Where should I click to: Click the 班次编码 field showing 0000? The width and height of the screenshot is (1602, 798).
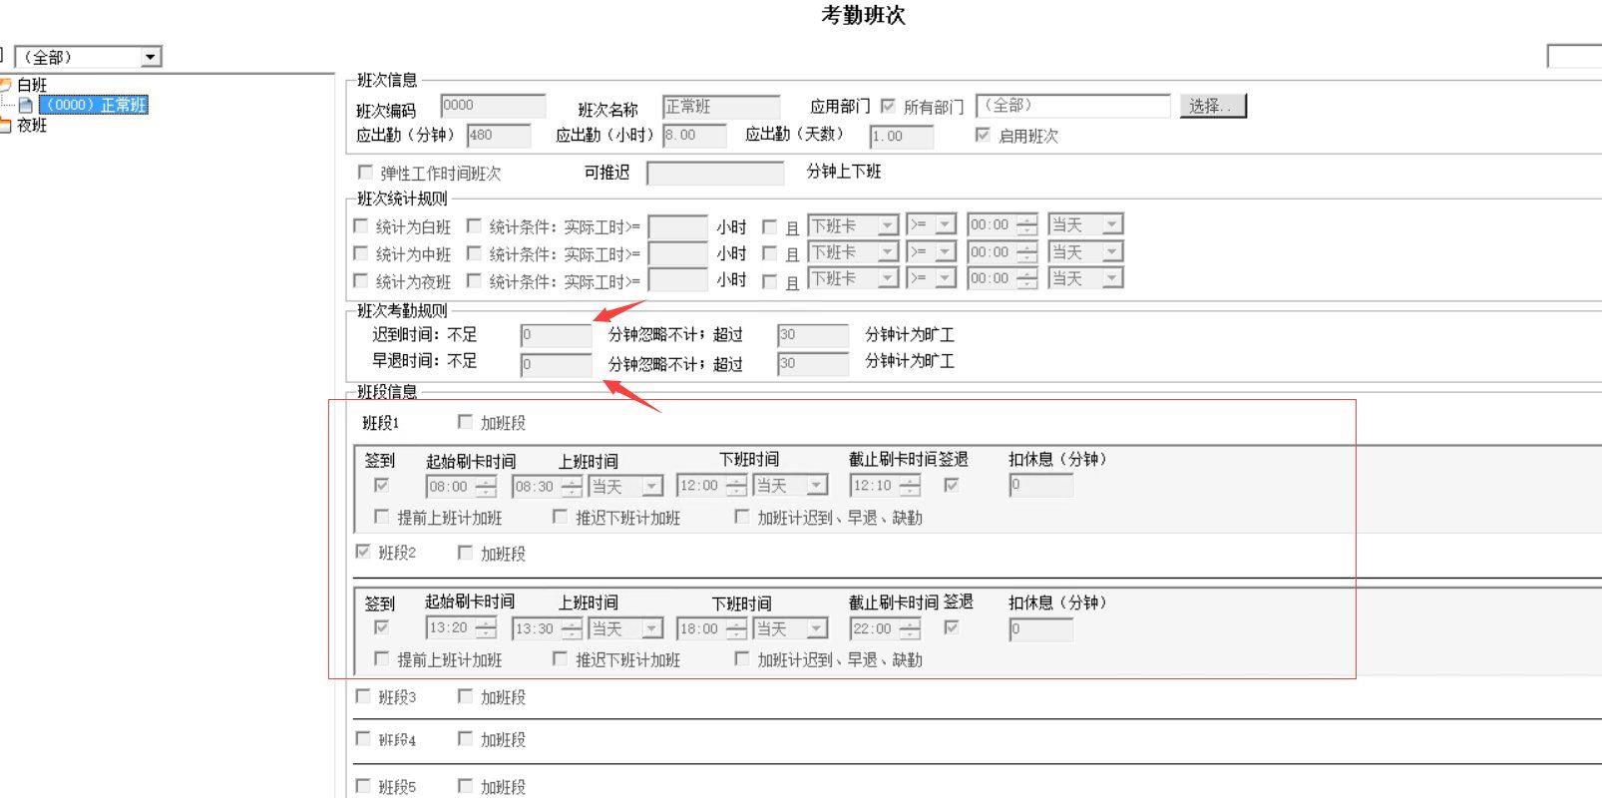[x=493, y=106]
